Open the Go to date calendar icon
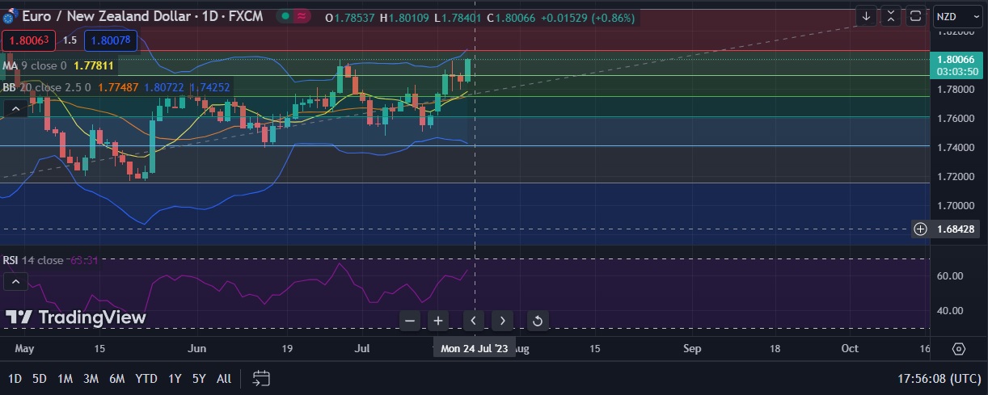This screenshot has height=395, width=988. (260, 378)
